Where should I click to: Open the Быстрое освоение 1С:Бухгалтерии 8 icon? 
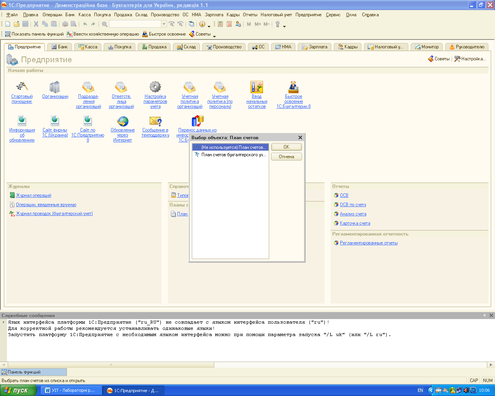[293, 86]
